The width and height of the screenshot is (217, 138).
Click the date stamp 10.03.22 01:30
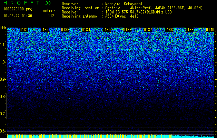point(18,16)
